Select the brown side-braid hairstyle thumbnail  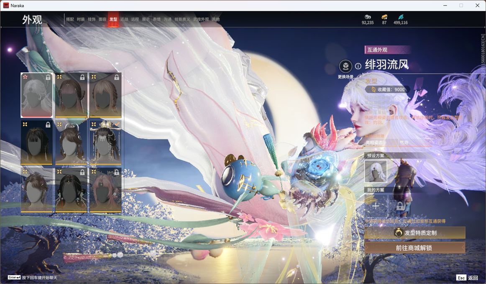pos(71,95)
